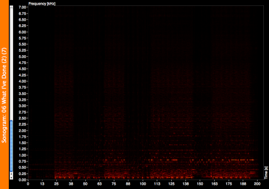This screenshot has width=269, height=189.
Task: Click the 7.00 kHz frequency axis label
Action: pyautogui.click(x=22, y=7)
